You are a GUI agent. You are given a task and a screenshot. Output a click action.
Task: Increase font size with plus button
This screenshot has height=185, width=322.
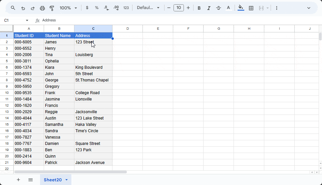(x=188, y=8)
